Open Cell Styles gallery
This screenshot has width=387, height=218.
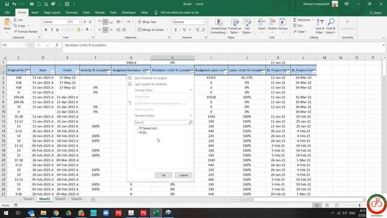[247, 26]
